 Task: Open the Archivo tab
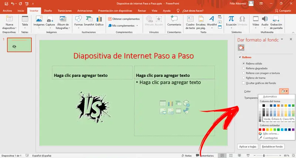pos(7,11)
